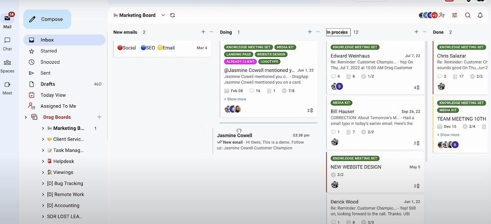Open In process column options menu
This screenshot has height=224, width=491.
pos(424,32)
